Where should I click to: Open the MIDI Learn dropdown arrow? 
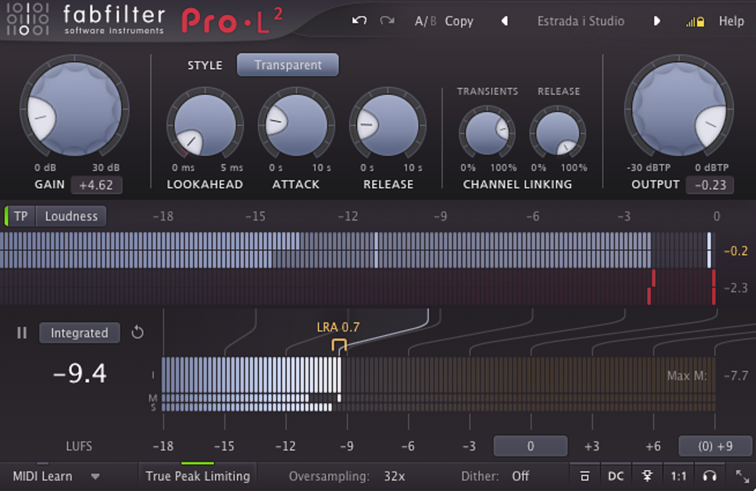(x=96, y=477)
